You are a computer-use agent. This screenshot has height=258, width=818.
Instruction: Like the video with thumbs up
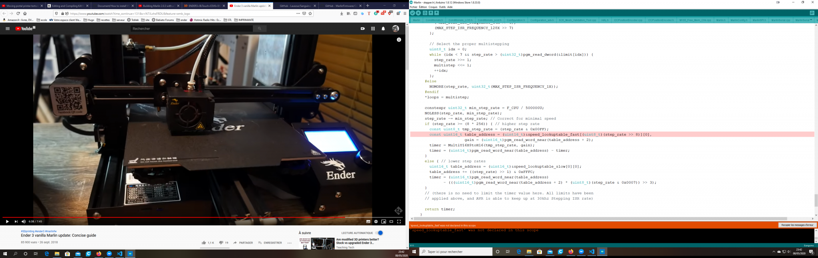coord(204,243)
